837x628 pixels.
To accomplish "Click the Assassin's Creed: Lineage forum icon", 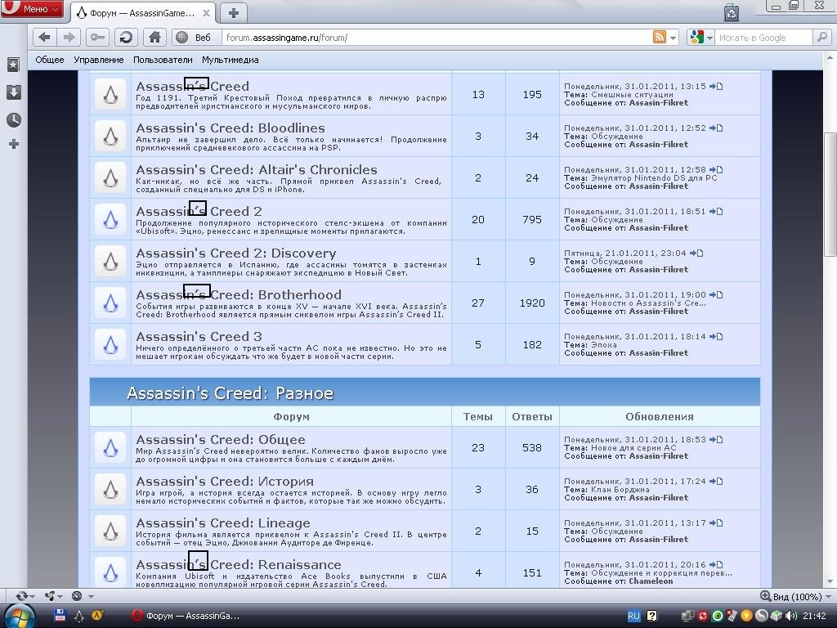I will click(110, 531).
